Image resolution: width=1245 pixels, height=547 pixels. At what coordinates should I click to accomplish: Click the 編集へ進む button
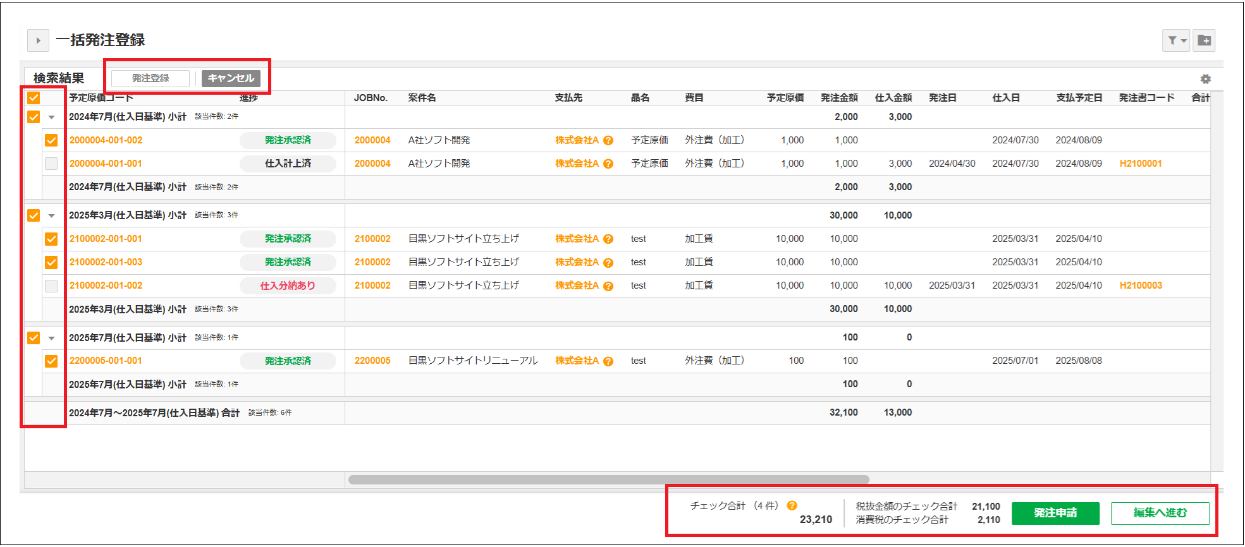tap(1160, 513)
